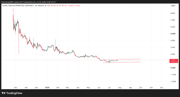Image resolution: width=180 pixels, height=97 pixels.
Task: Click the May label on time axis
Action: coord(88,88)
